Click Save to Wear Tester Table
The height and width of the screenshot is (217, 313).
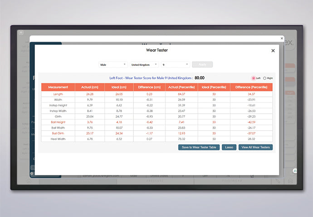(x=199, y=147)
